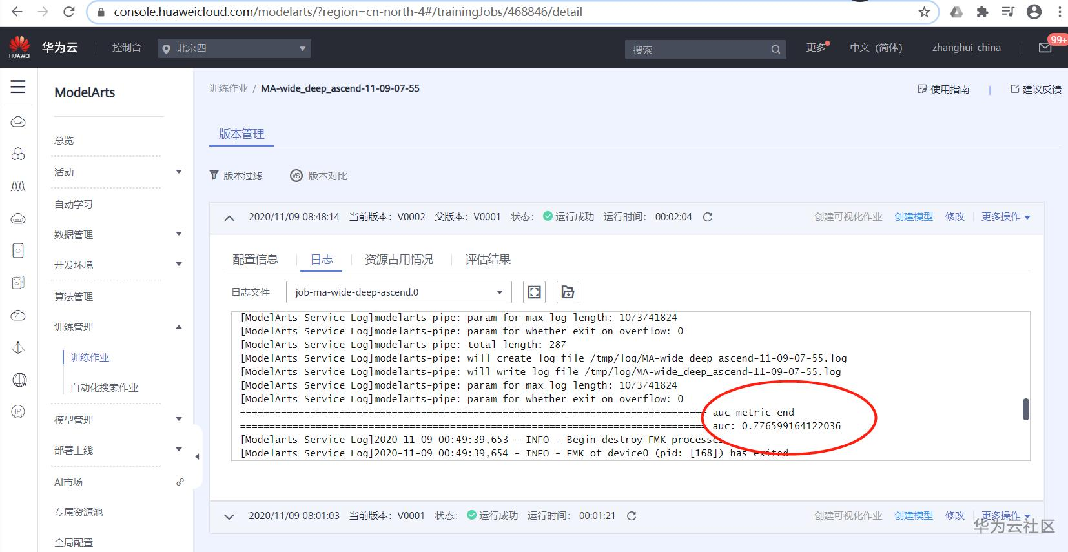Click 版本对比 version compare
This screenshot has height=552, width=1068.
[319, 176]
